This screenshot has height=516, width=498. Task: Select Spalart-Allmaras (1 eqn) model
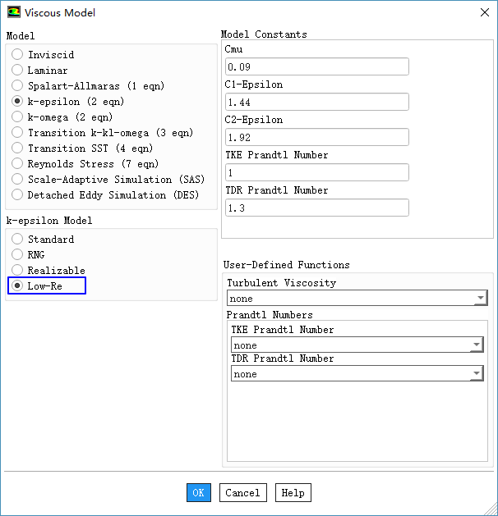(17, 86)
